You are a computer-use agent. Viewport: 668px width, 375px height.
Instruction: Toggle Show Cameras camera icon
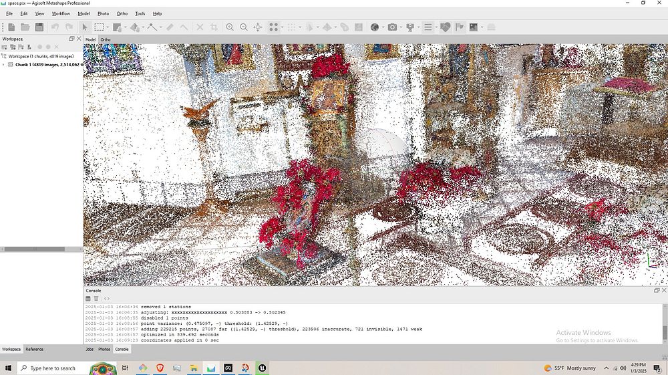click(392, 27)
